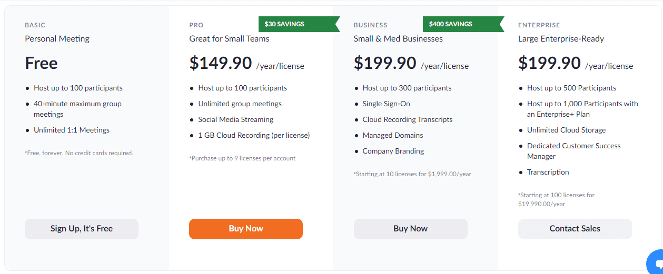Select the BASIC plan heading

[x=35, y=25]
